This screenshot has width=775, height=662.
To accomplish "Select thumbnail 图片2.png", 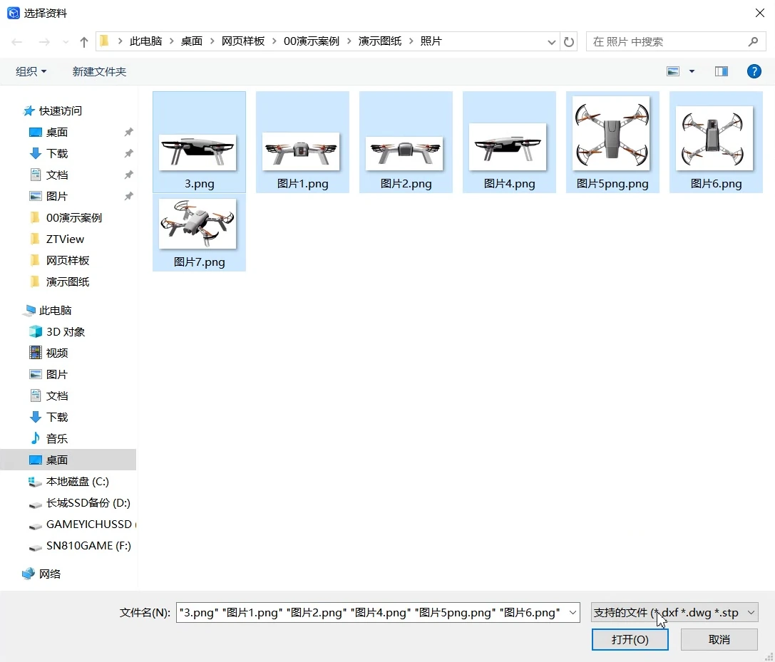I will [406, 142].
